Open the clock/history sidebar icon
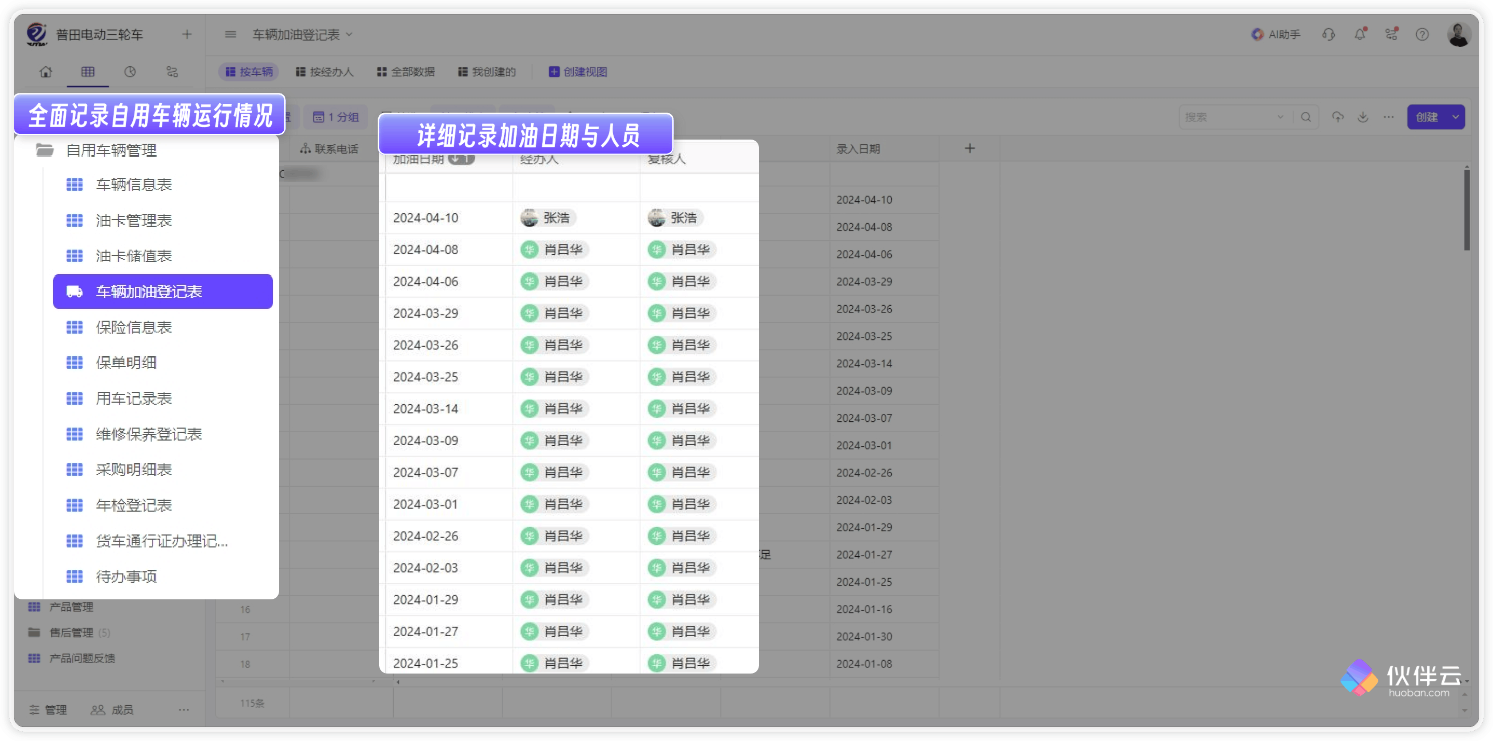This screenshot has width=1493, height=741. [130, 72]
